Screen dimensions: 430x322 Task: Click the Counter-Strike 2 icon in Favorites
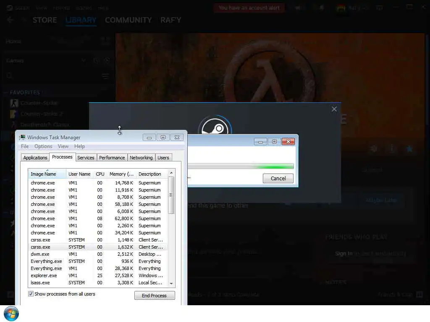(14, 114)
